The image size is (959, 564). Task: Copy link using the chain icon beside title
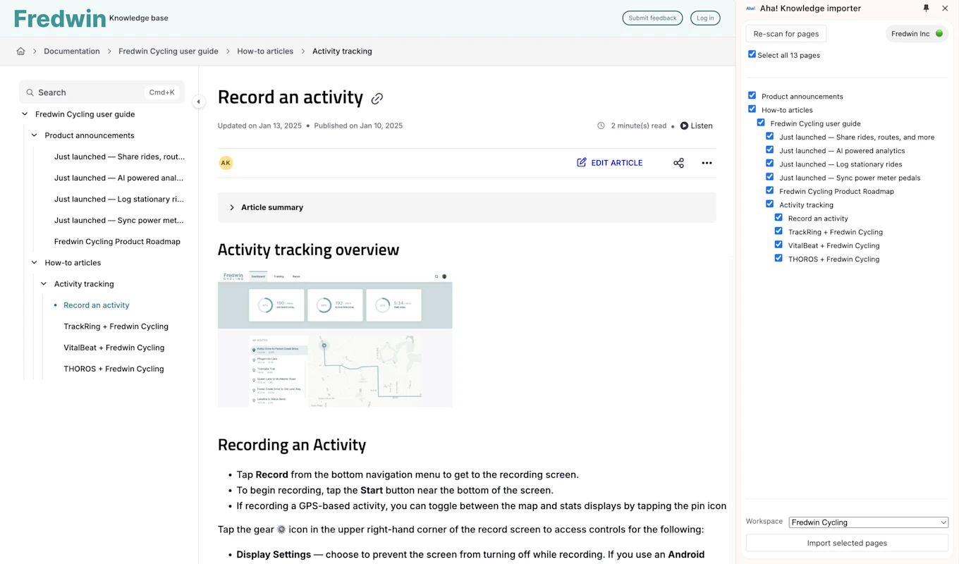pyautogui.click(x=377, y=99)
